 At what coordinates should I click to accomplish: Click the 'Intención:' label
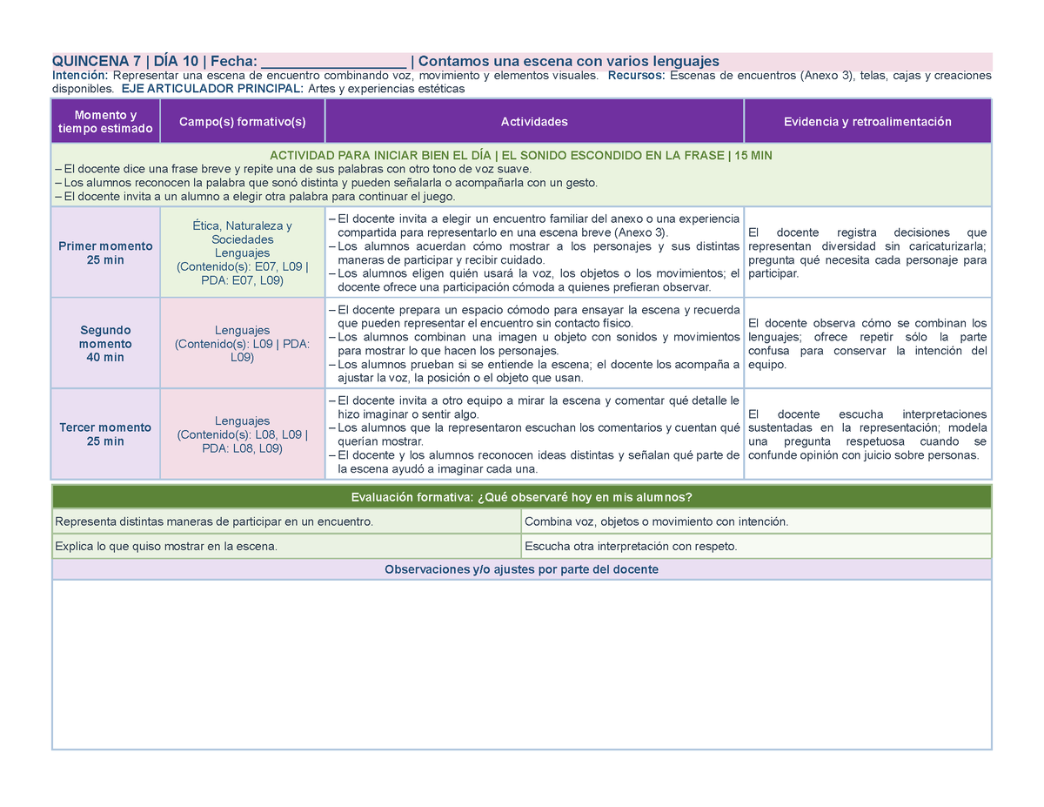tap(80, 76)
